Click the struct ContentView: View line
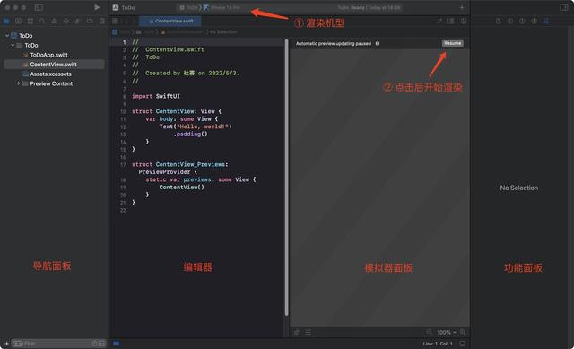The width and height of the screenshot is (574, 349). (177, 111)
